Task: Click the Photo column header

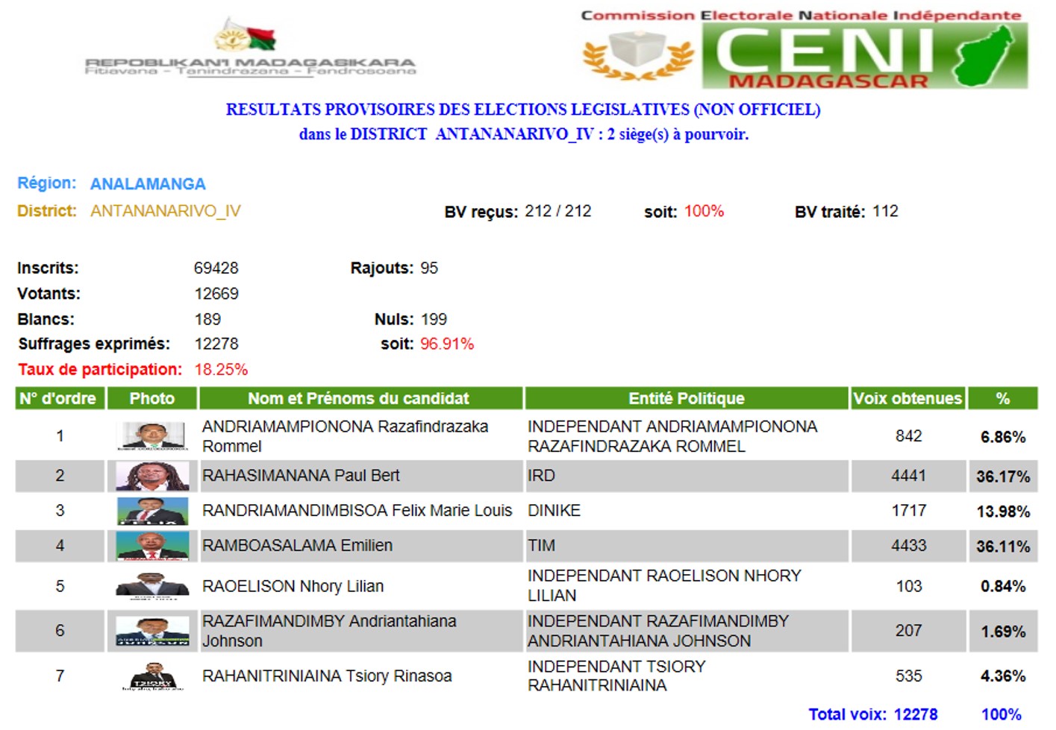Action: [152, 398]
